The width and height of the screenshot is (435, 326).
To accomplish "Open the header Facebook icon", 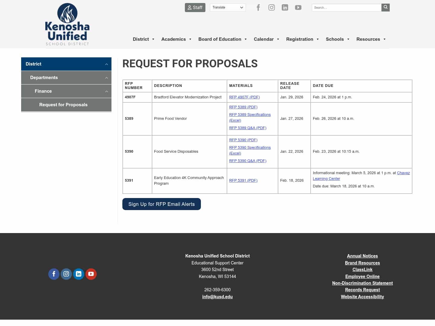I will tap(258, 8).
